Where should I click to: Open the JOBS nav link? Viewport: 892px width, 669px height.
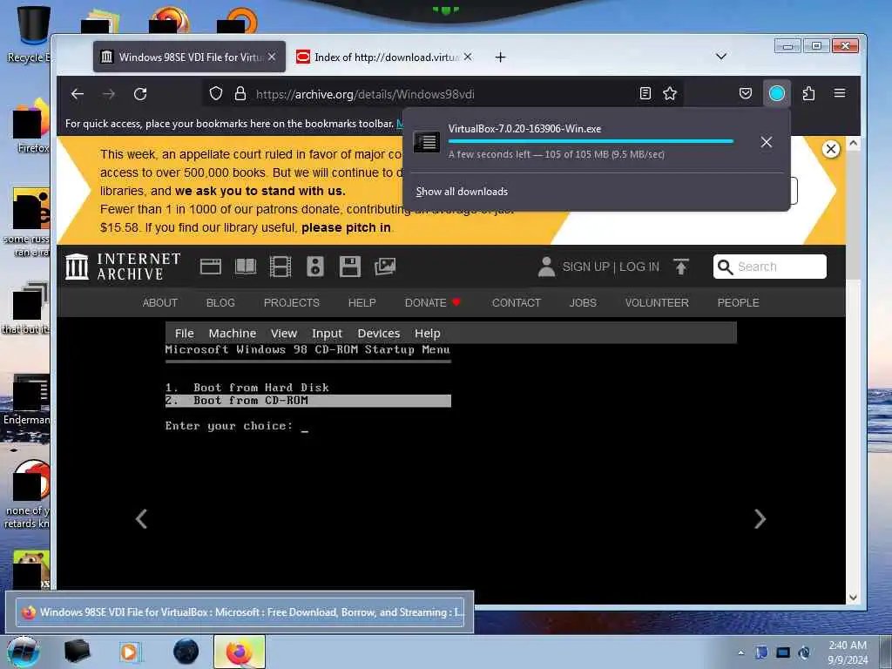(x=583, y=302)
